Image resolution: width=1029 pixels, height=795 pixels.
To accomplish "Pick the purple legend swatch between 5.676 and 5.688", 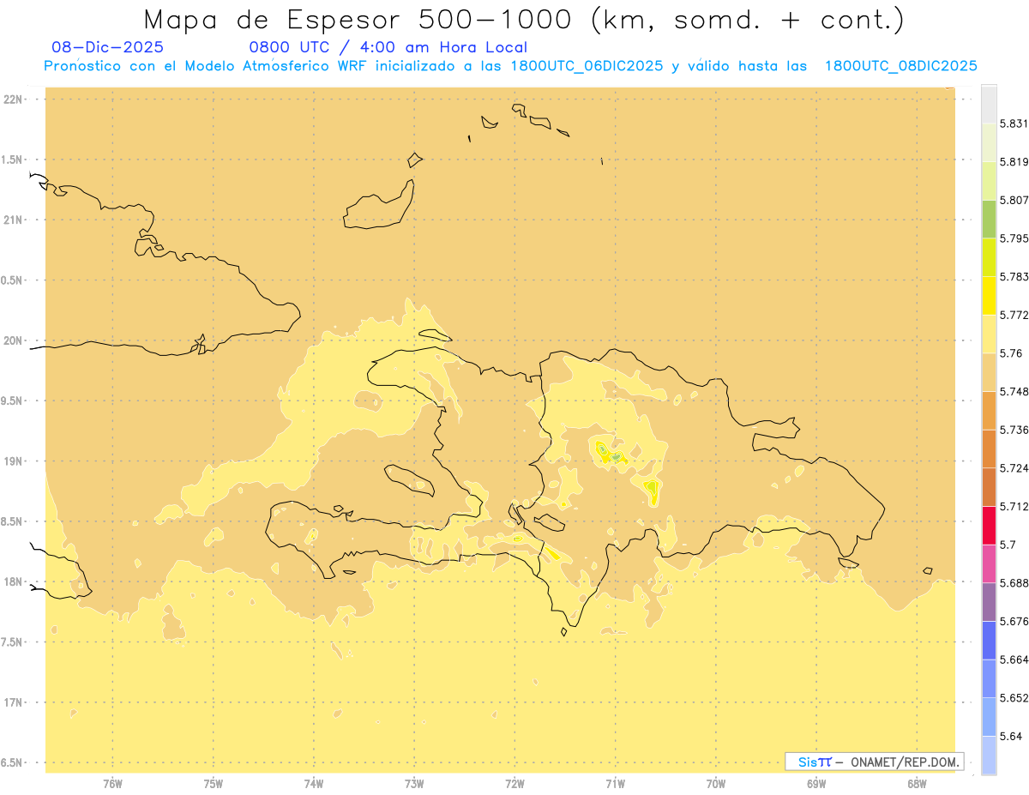I will [x=989, y=602].
